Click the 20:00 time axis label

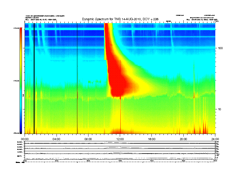(x=183, y=139)
